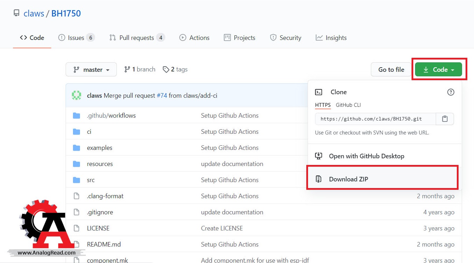Open the resources row update documentation commit

pyautogui.click(x=232, y=164)
